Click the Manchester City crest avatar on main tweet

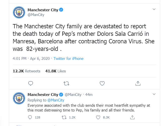click(19, 12)
